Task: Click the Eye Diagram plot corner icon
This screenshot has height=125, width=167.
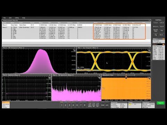Action: tap(149, 50)
